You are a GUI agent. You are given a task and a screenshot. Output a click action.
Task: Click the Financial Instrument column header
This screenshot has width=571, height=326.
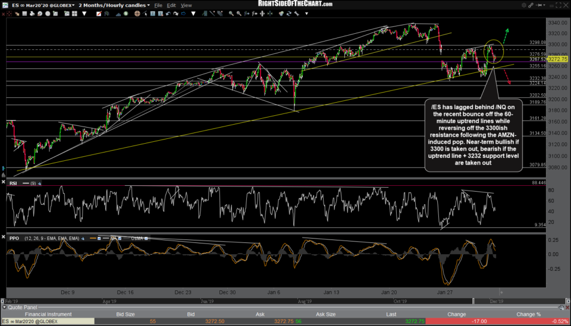tap(48, 314)
